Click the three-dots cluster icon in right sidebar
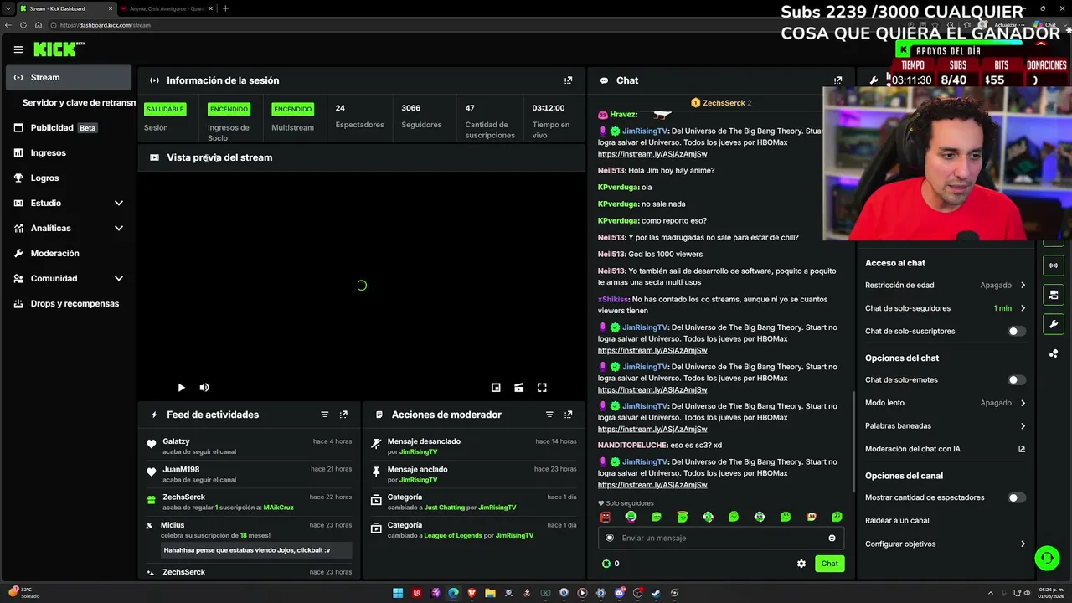The width and height of the screenshot is (1072, 603). click(x=1054, y=353)
